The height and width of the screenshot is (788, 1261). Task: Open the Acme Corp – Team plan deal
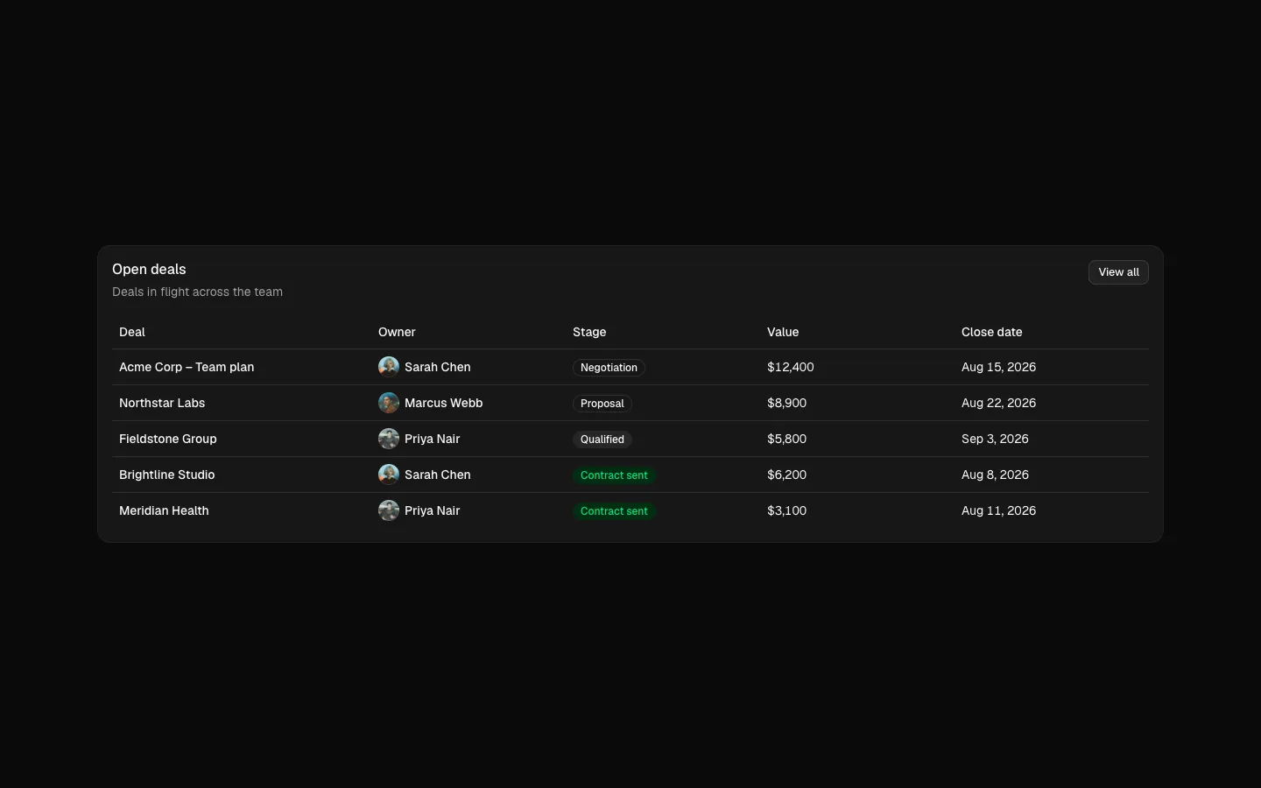click(187, 367)
